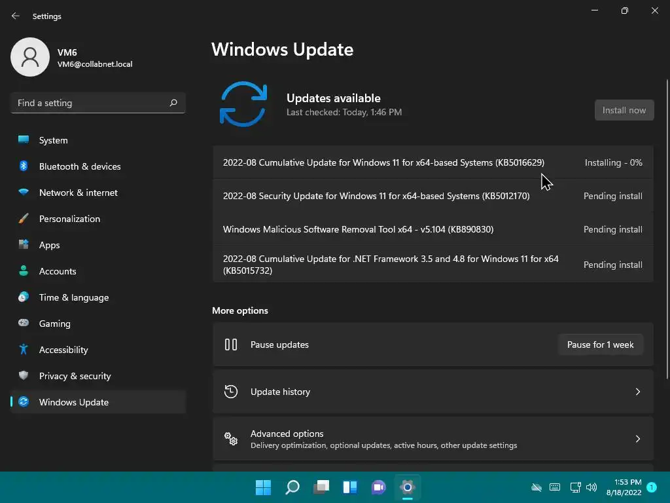The image size is (670, 503).
Task: Open Time & language label in the sidebar
Action: 74,297
